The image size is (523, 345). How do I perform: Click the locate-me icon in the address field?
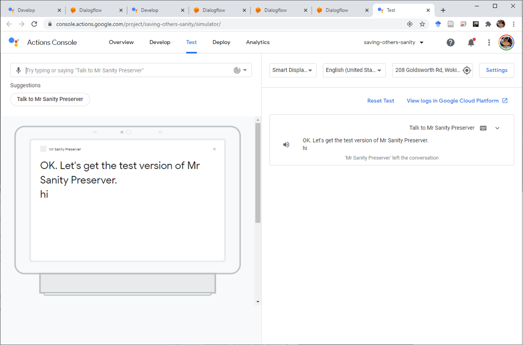tap(467, 70)
